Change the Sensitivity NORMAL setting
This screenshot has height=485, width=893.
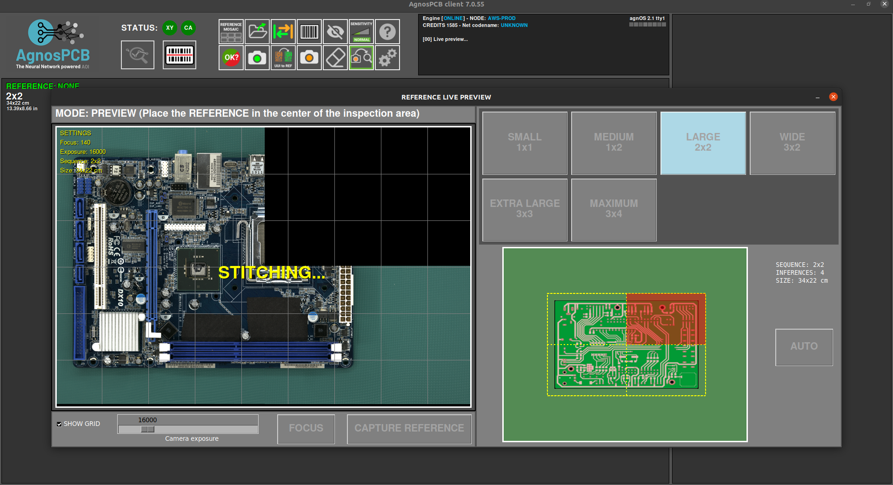pyautogui.click(x=361, y=32)
